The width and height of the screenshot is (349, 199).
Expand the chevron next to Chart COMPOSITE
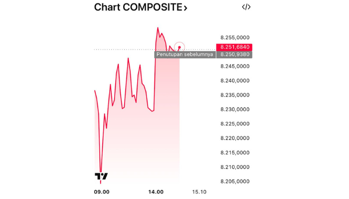pyautogui.click(x=185, y=8)
